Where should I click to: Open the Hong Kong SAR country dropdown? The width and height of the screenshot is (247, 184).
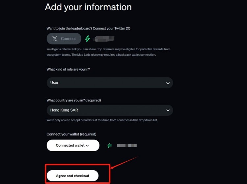[x=110, y=110]
